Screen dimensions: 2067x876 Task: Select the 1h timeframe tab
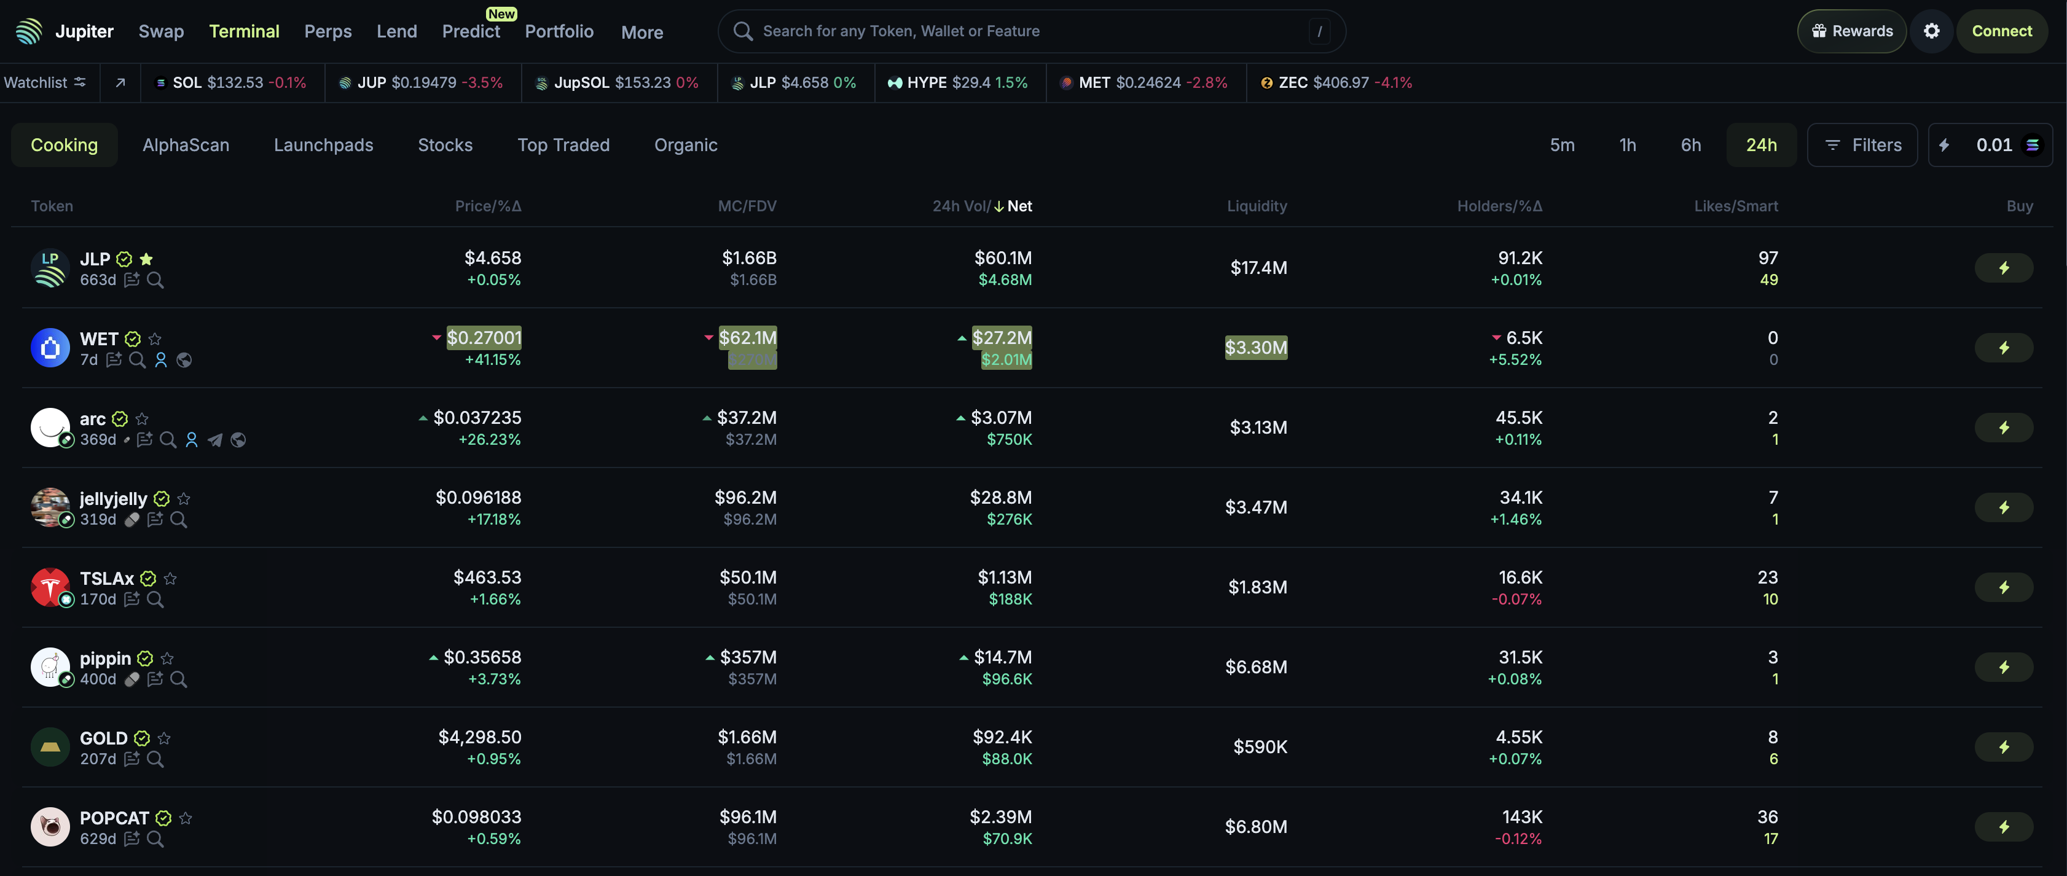pos(1627,145)
